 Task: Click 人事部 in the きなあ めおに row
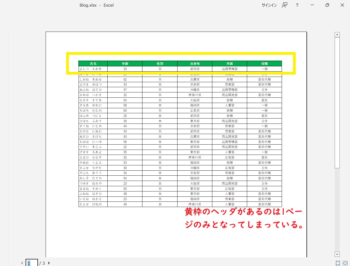click(230, 105)
